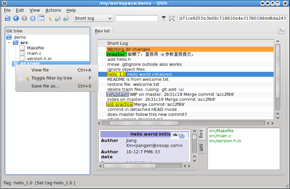
Task: Open the View menu
Action: [35, 10]
